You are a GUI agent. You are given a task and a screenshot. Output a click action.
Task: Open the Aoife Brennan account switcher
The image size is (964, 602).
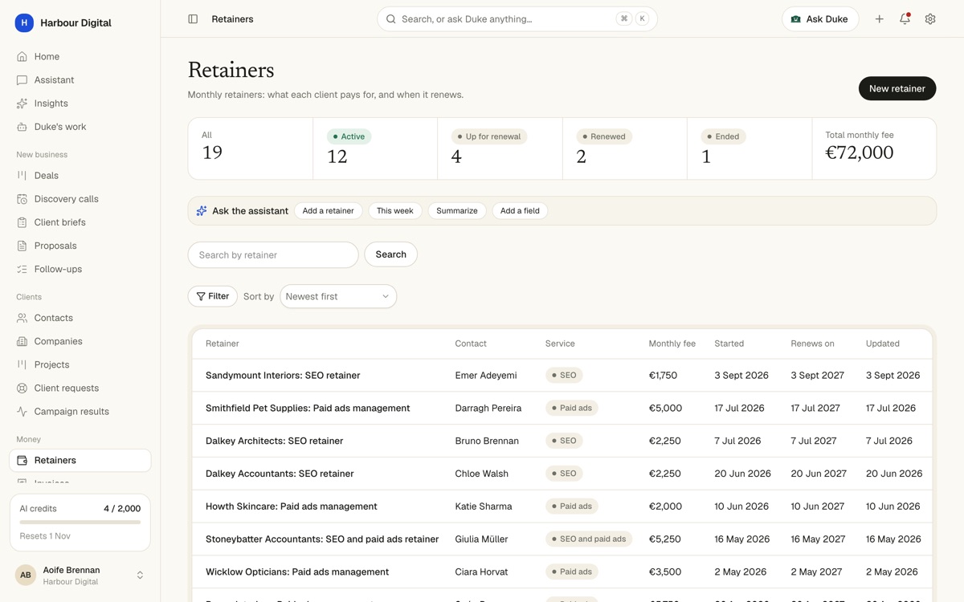[80, 575]
